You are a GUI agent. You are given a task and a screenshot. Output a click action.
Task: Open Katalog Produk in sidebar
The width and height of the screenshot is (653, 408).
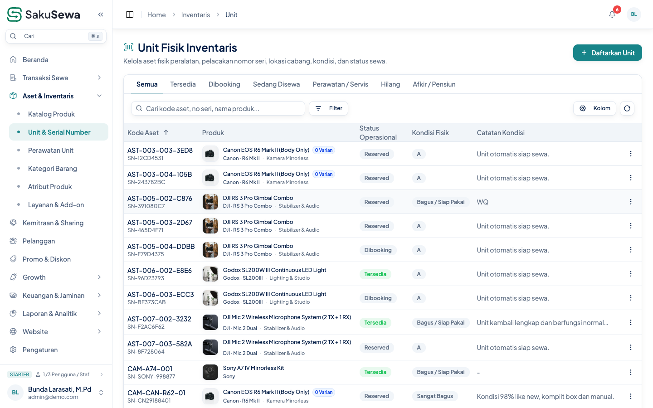pos(58,114)
